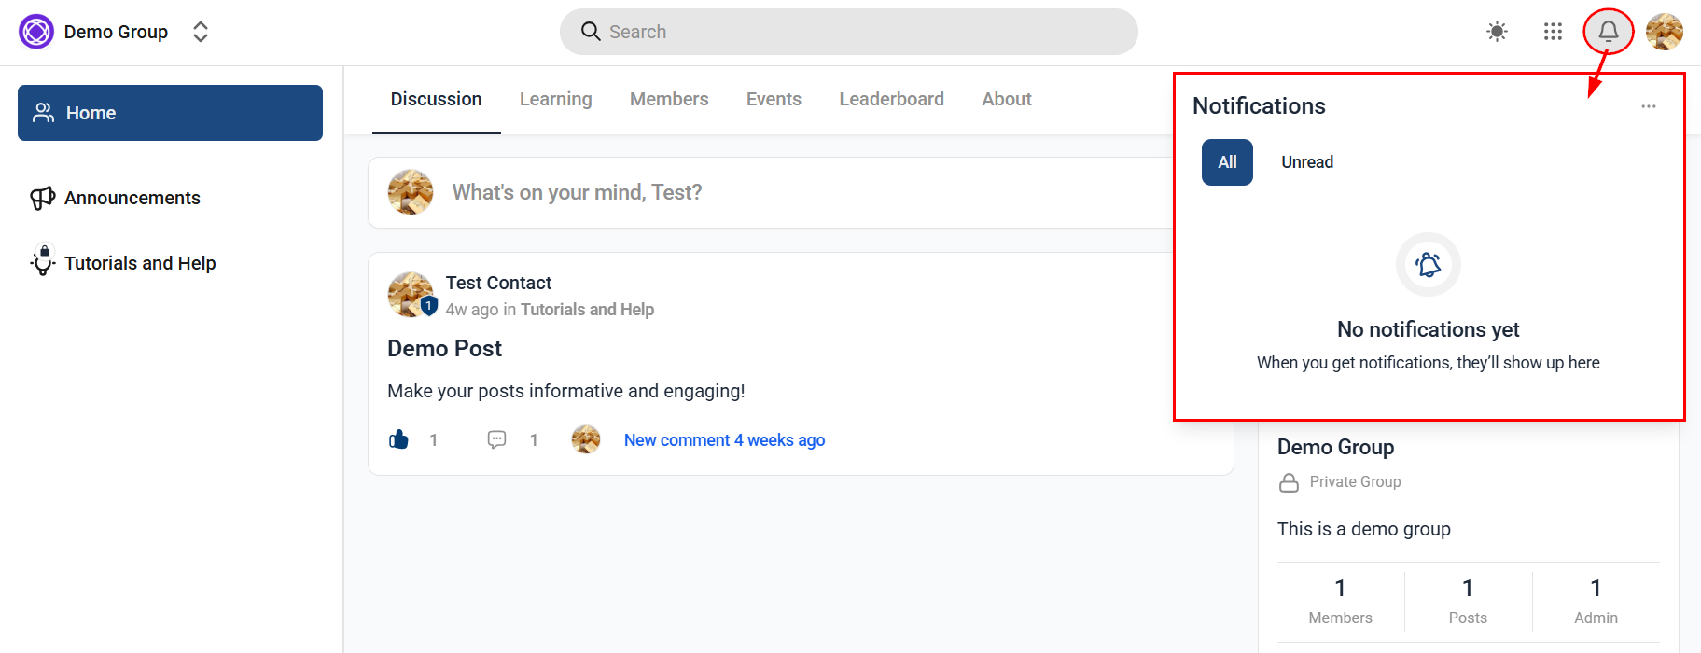This screenshot has height=653, width=1701.
Task: Switch to the Events tab
Action: [774, 99]
